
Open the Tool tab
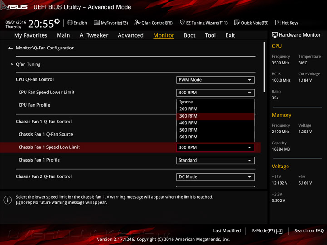210,35
